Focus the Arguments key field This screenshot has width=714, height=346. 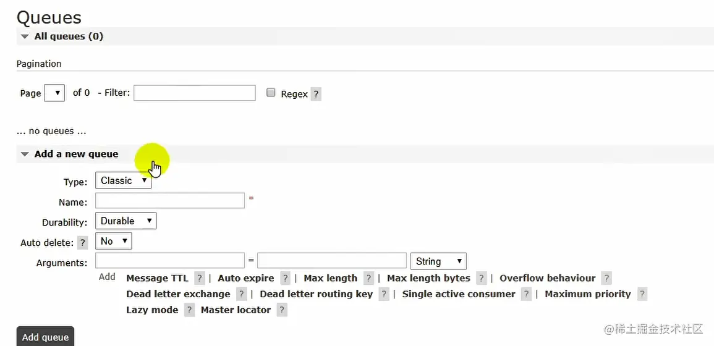click(170, 261)
